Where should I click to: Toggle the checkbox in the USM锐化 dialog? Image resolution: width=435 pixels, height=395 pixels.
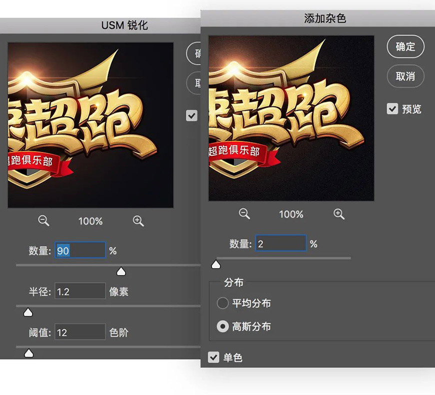pyautogui.click(x=191, y=115)
